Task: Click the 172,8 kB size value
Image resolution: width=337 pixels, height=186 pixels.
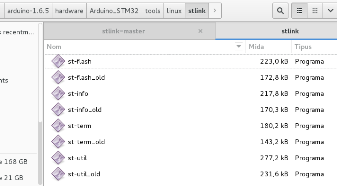Action: click(x=274, y=78)
